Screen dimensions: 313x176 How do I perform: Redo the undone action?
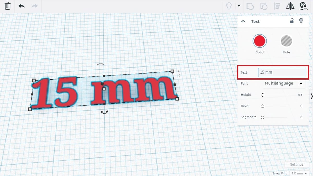(x=34, y=6)
